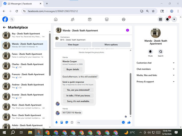Expand the Customize chat section
Image resolution: width=182 pixels, height=136 pixels.
(156, 63)
